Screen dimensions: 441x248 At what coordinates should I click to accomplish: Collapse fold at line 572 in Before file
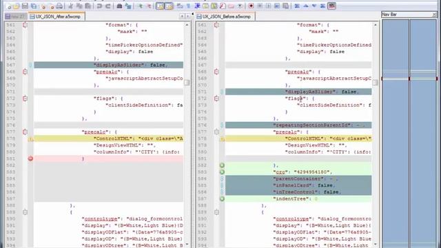pos(216,99)
